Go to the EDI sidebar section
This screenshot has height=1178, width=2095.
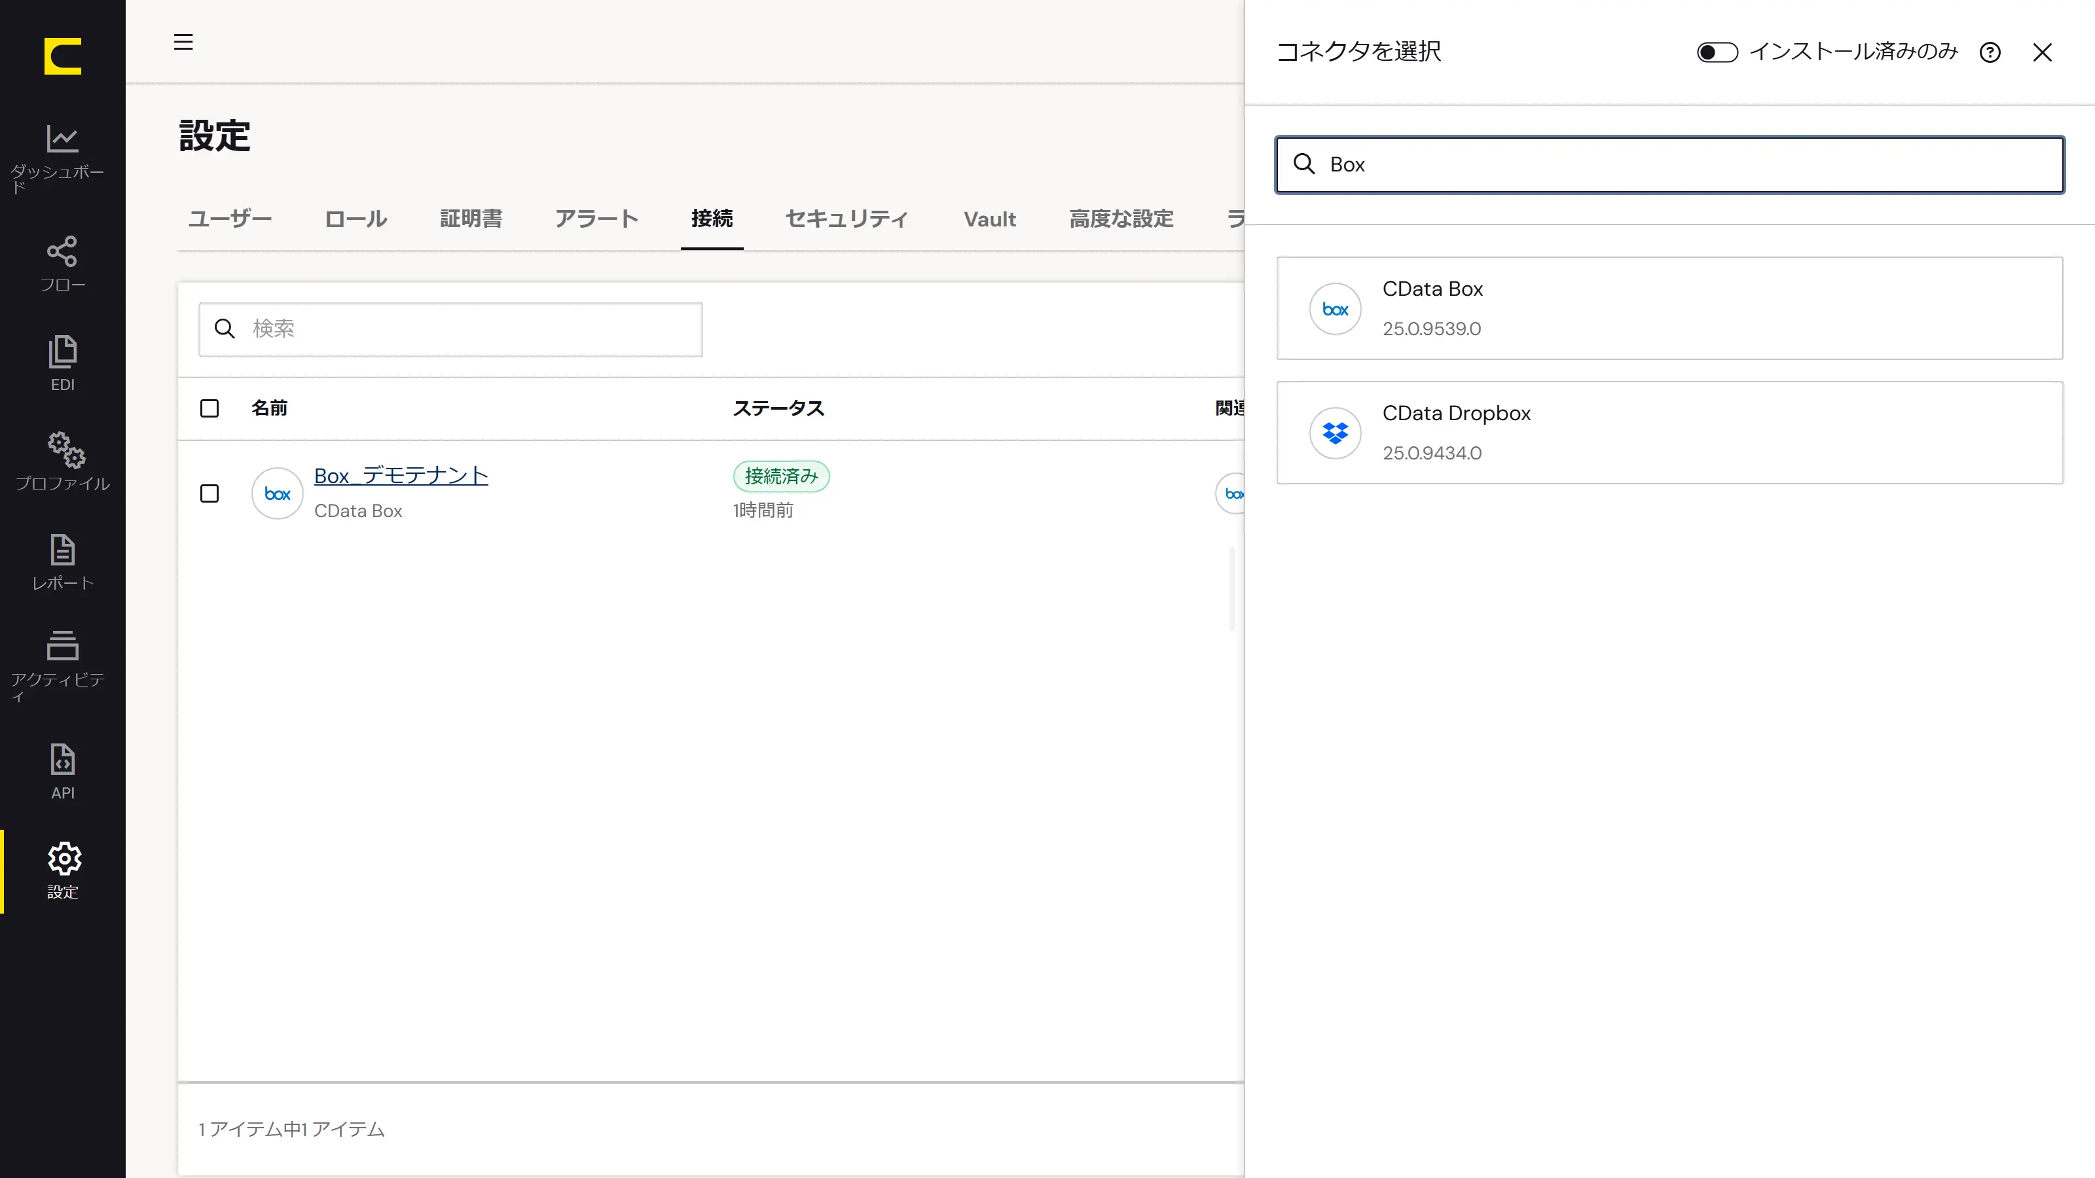[63, 363]
